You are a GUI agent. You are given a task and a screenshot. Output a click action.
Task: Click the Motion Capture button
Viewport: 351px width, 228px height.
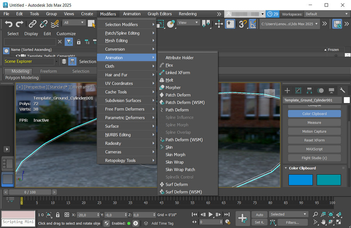click(314, 132)
